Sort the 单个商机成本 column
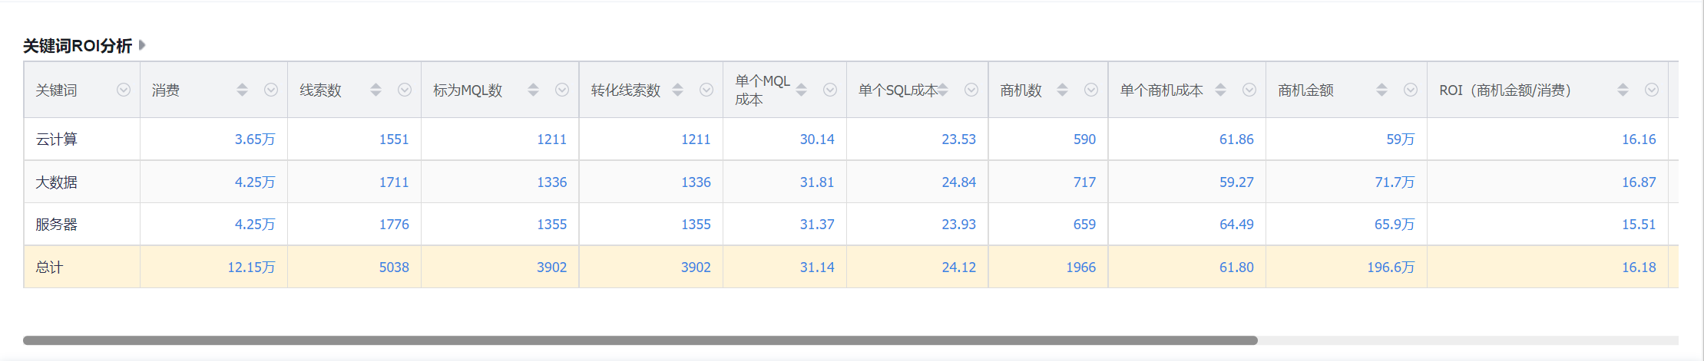Screen dimensions: 1704x361 pos(1220,90)
